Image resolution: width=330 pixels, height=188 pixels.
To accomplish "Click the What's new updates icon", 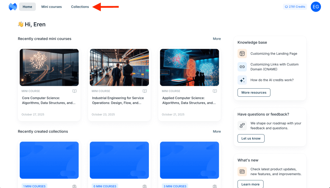I will pyautogui.click(x=242, y=172).
